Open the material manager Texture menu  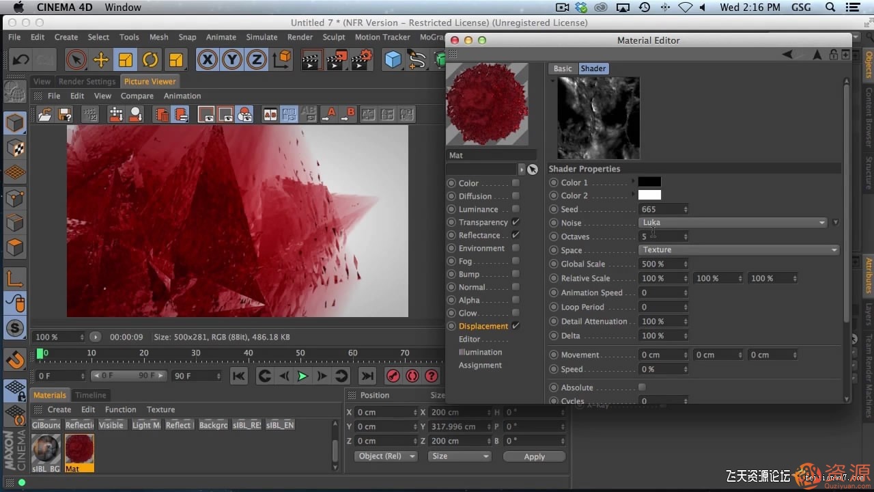[x=161, y=409]
